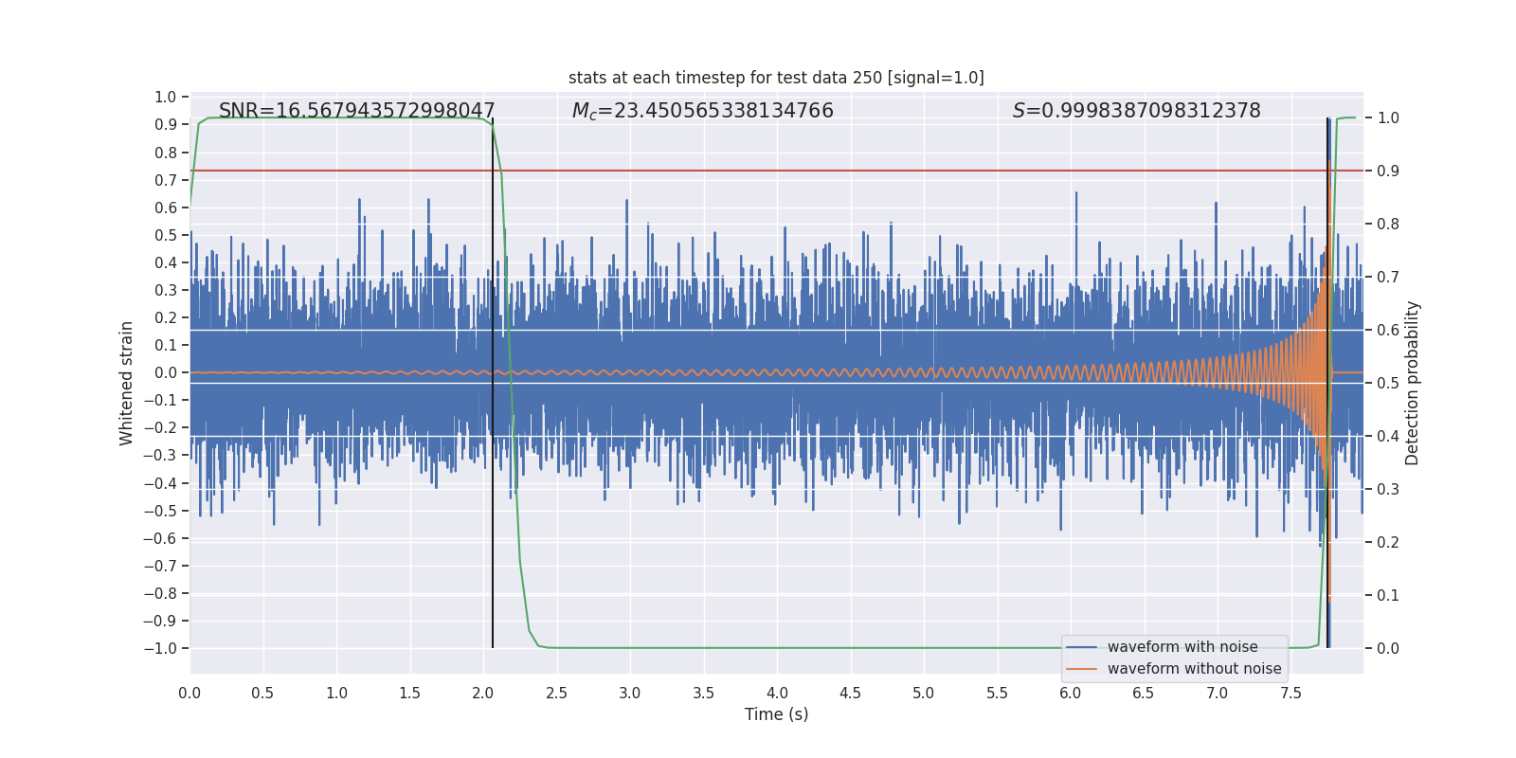Click the 1.5 tick on the Time axis
The height and width of the screenshot is (758, 1516).
(409, 693)
